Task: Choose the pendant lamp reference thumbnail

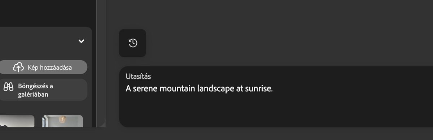Action: pos(62,121)
